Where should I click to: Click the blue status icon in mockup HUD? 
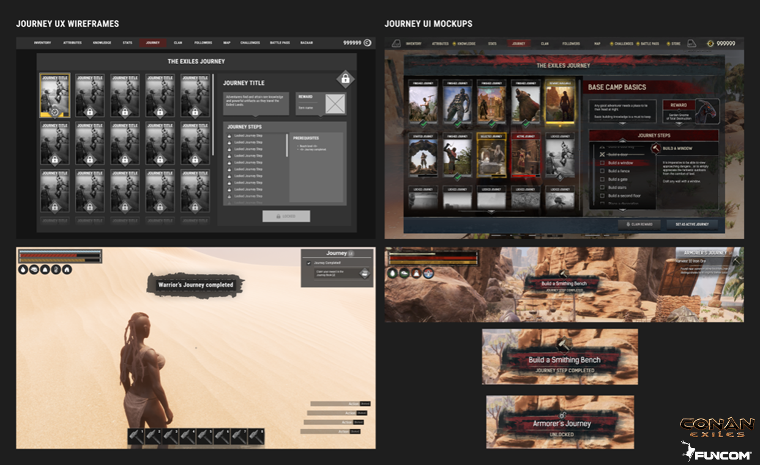pyautogui.click(x=429, y=273)
